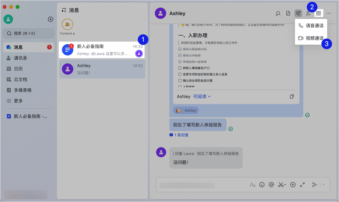This screenshot has height=202, width=339.
Task: Click the quoted reply 回复 Laura text
Action: [x=206, y=154]
